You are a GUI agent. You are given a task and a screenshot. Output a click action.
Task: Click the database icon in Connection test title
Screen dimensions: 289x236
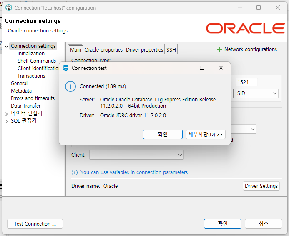(66, 68)
